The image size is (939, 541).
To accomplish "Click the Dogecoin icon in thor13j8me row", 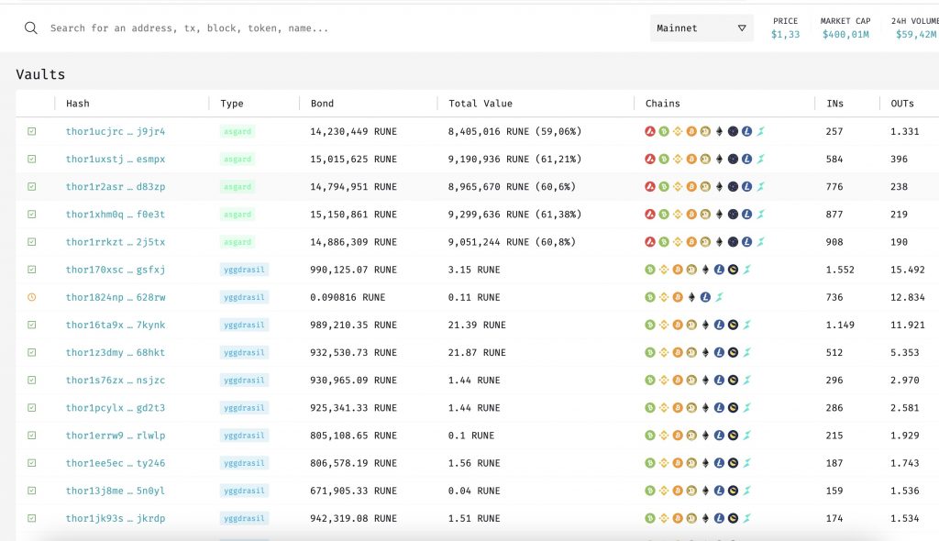I will [691, 491].
